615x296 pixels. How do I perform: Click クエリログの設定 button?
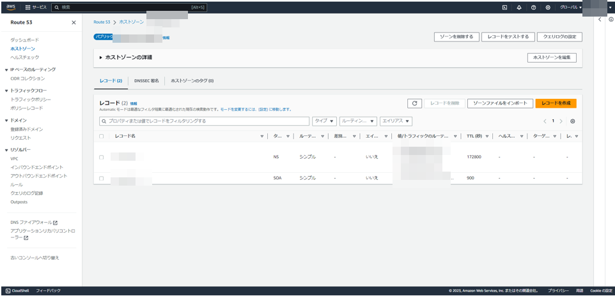[559, 37]
